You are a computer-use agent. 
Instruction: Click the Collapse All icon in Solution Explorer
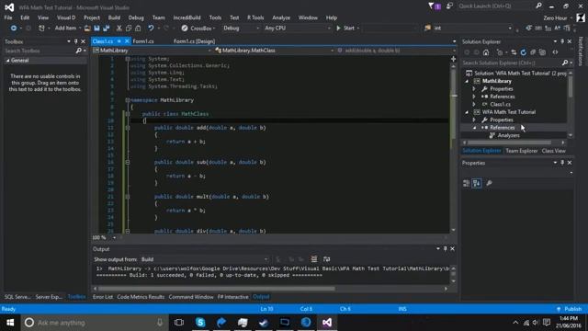pyautogui.click(x=533, y=52)
